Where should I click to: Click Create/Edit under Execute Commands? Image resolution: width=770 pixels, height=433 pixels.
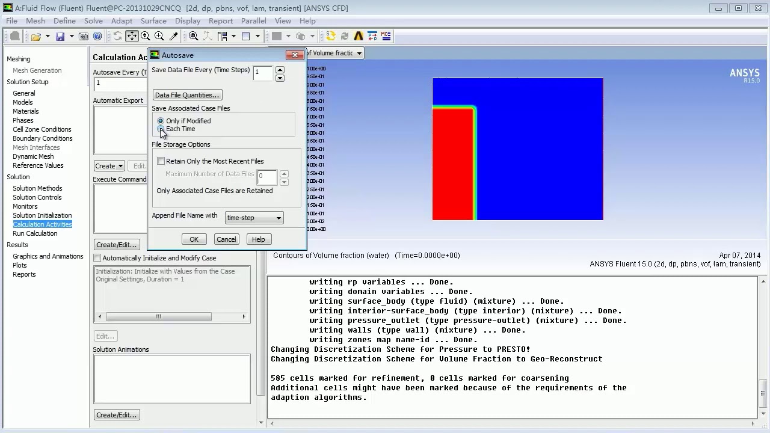click(117, 245)
